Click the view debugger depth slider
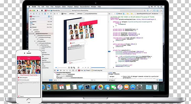The image size is (191, 104). pos(98,68)
